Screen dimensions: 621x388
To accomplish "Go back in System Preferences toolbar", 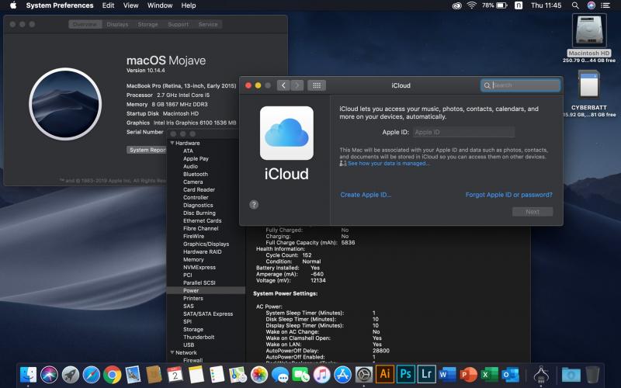I will coord(283,85).
